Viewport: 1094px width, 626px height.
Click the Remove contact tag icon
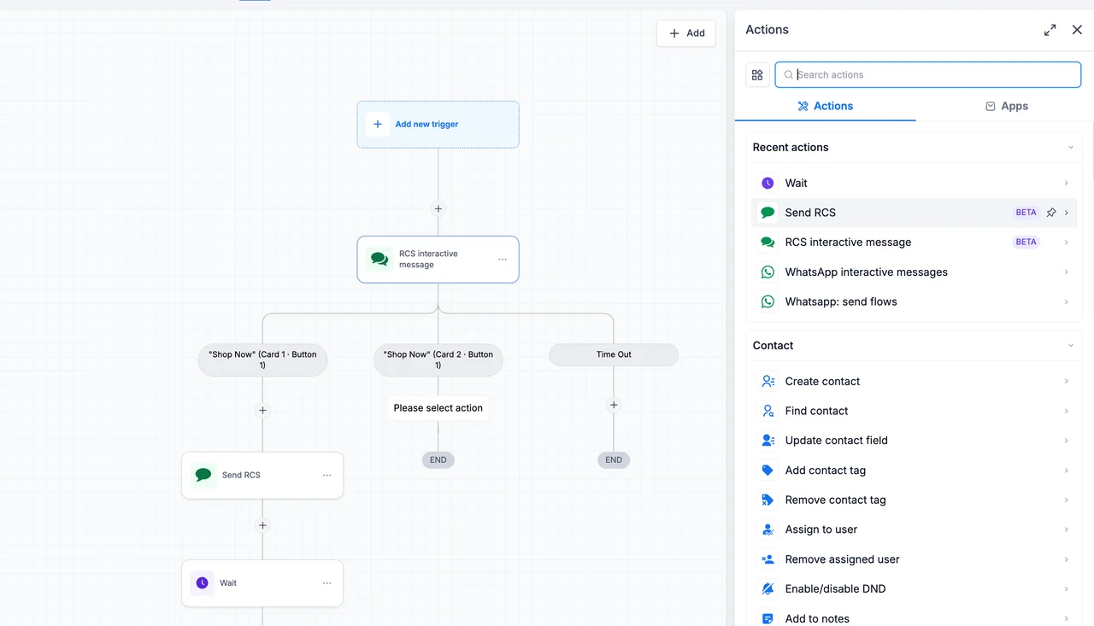[x=768, y=500]
